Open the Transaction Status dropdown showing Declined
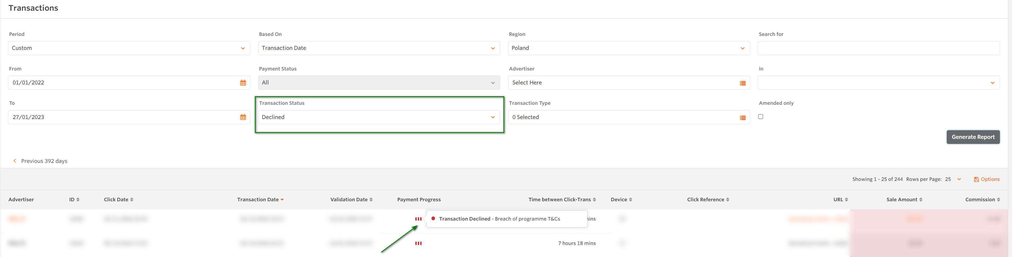The height and width of the screenshot is (257, 1012). tap(379, 117)
